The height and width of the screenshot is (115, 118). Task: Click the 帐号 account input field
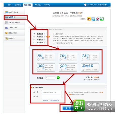pos(52,92)
